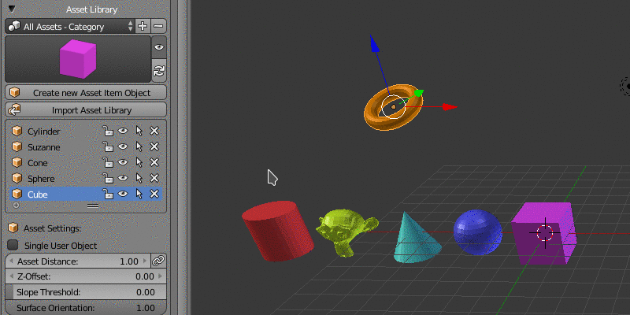
Task: Select the Sphere asset row
Action: 86,179
